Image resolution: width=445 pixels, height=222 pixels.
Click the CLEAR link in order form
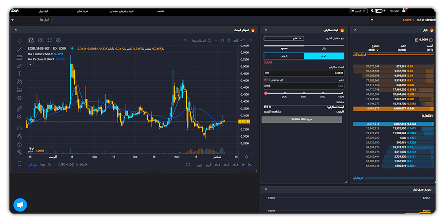pyautogui.click(x=268, y=63)
